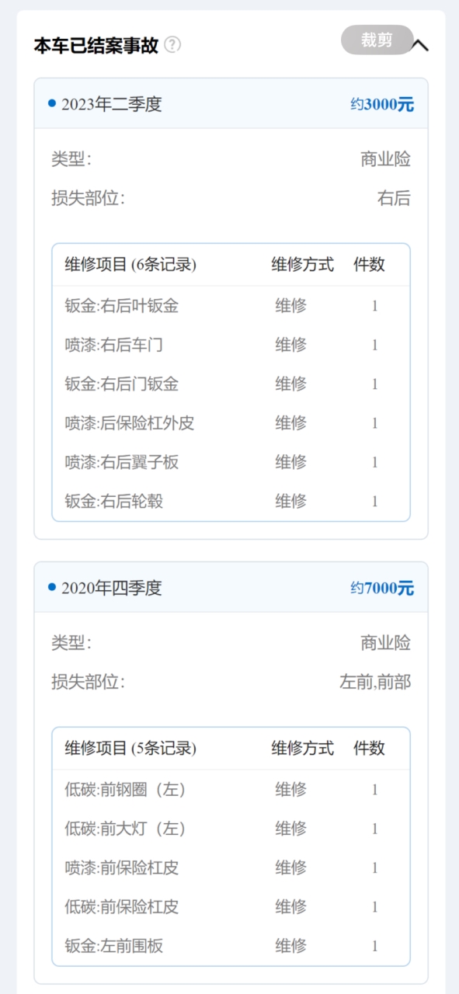Screen dimensions: 459x994
Task: Click the 本车已结案事故 title
Action: tap(96, 45)
